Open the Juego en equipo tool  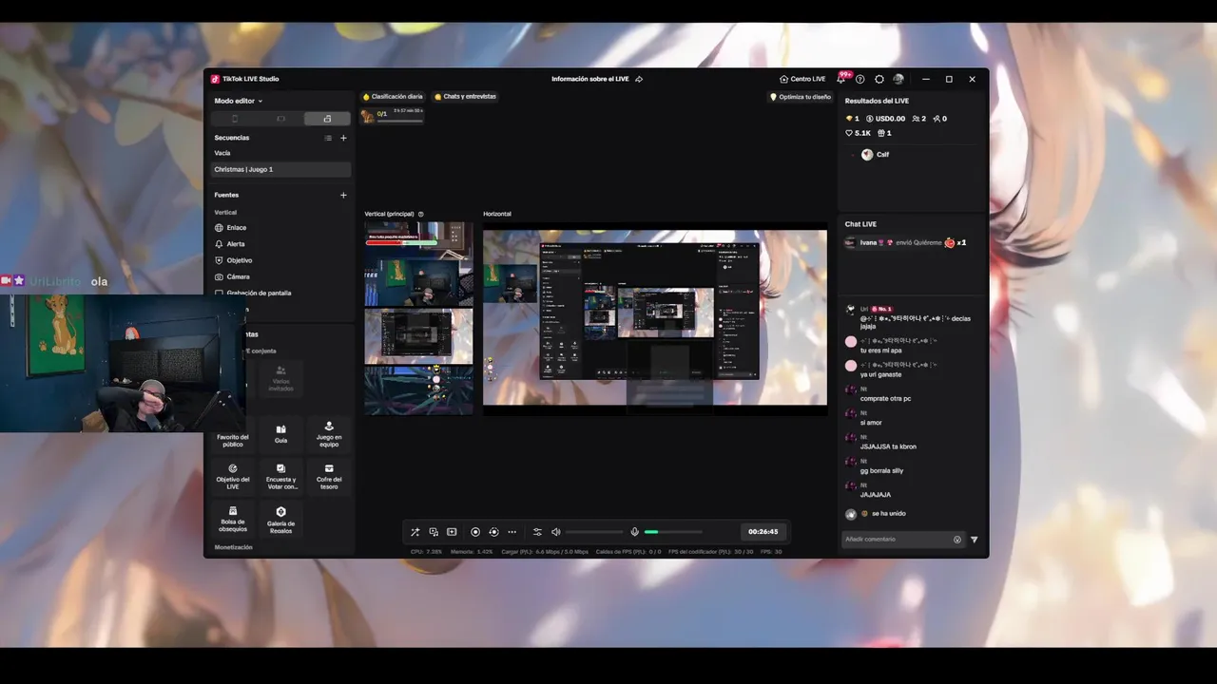point(329,434)
